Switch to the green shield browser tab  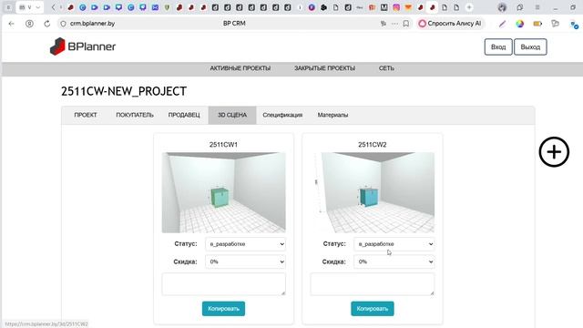pos(168,7)
